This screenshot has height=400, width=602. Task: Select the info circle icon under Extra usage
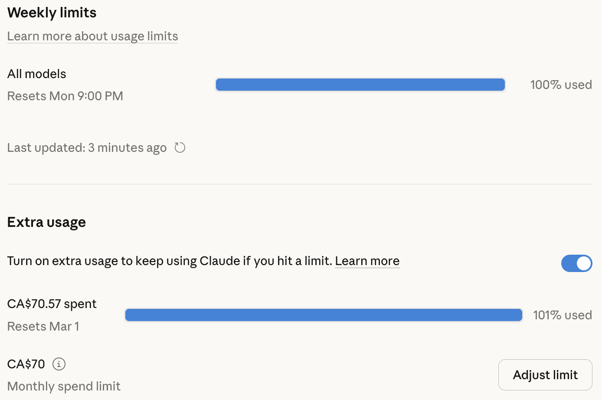59,364
